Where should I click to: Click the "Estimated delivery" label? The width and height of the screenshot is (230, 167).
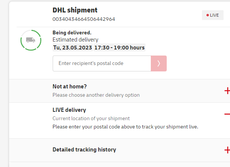pos(75,40)
